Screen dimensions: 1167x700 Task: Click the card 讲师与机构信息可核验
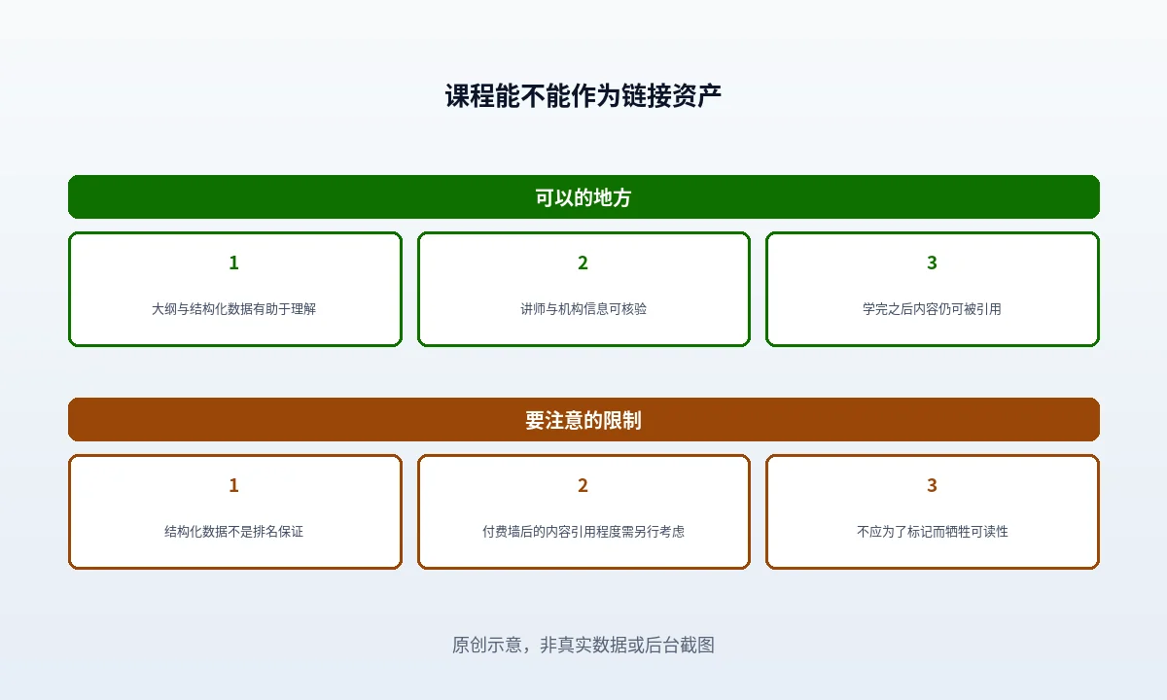583,289
